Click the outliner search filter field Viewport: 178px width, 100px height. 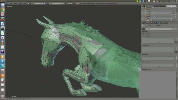coord(171,6)
